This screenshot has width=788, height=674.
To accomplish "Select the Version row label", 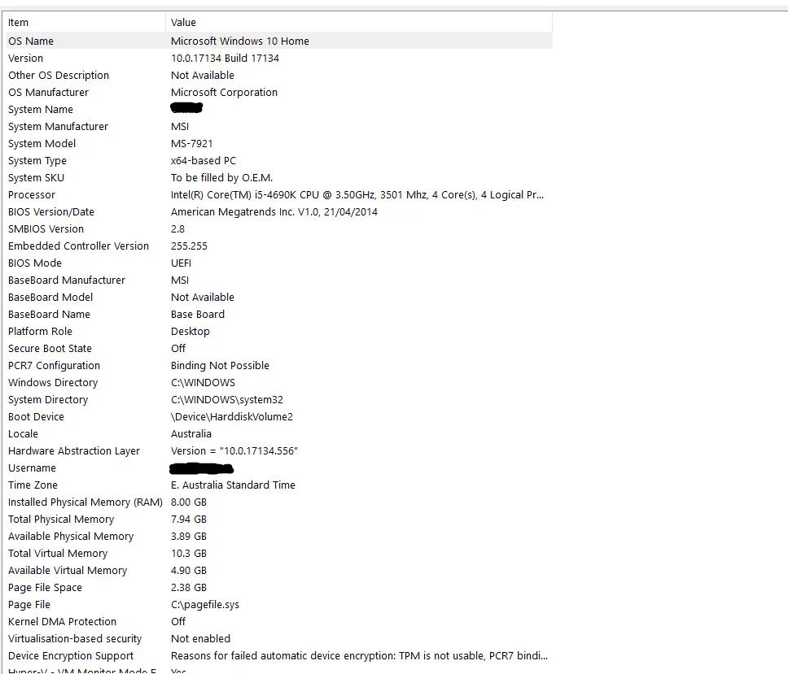I will (x=25, y=59).
